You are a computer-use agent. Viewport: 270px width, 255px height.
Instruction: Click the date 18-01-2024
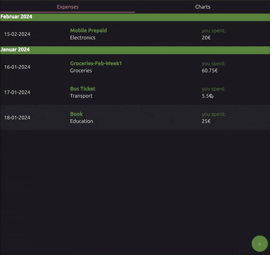[x=17, y=117]
